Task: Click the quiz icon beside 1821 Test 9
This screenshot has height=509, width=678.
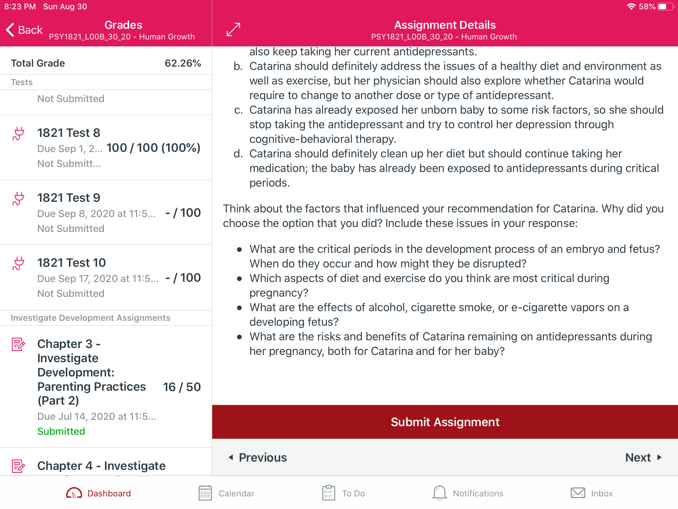Action: [19, 198]
